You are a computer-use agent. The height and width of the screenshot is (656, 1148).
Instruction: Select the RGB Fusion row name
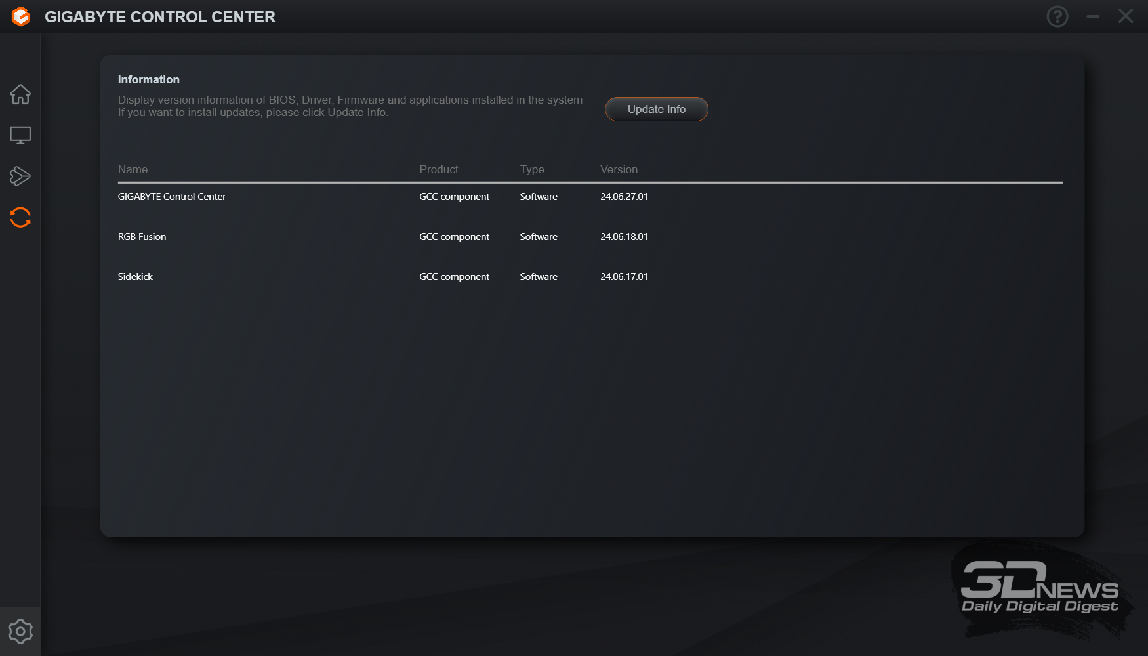click(x=142, y=237)
